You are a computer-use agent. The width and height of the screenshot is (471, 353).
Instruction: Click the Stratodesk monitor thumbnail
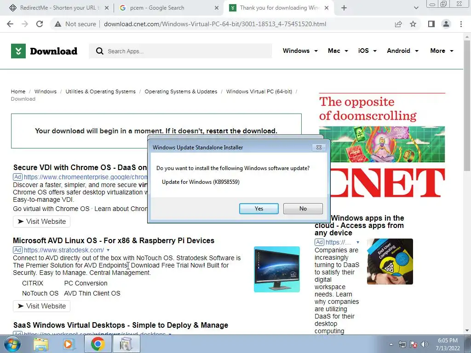click(x=276, y=269)
